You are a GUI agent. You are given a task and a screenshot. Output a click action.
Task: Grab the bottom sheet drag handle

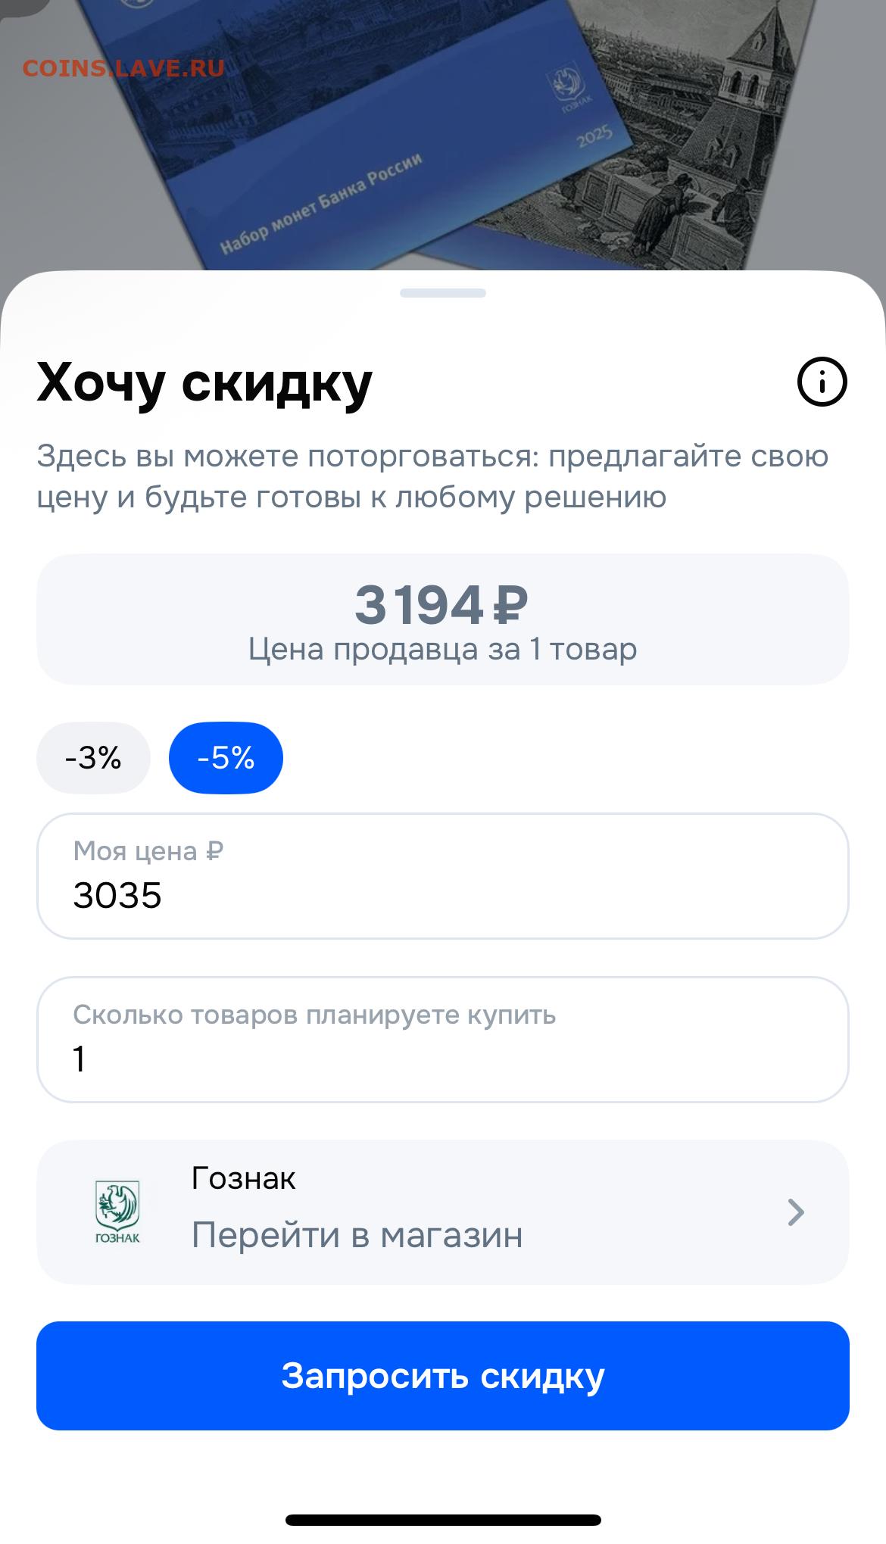coord(443,293)
